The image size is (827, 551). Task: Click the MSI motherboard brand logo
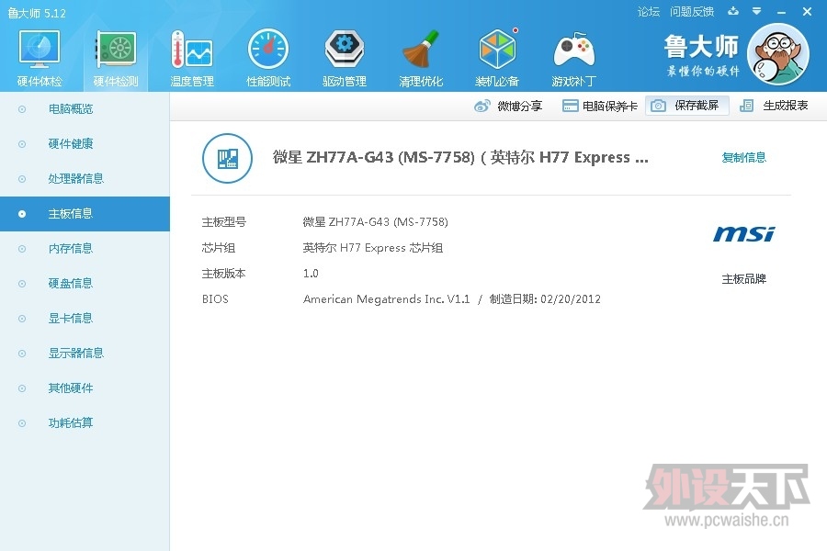[x=743, y=234]
